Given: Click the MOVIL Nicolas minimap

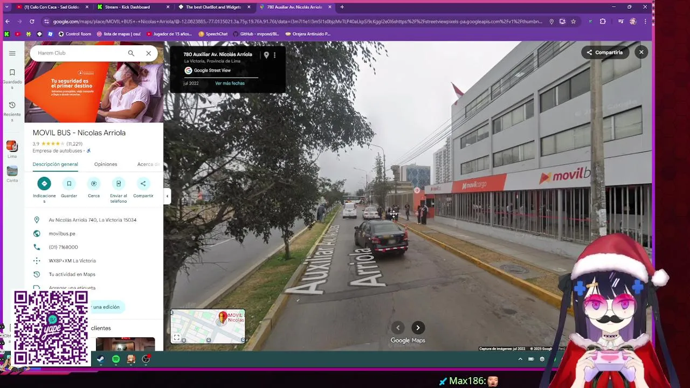Looking at the screenshot, I should click(208, 326).
